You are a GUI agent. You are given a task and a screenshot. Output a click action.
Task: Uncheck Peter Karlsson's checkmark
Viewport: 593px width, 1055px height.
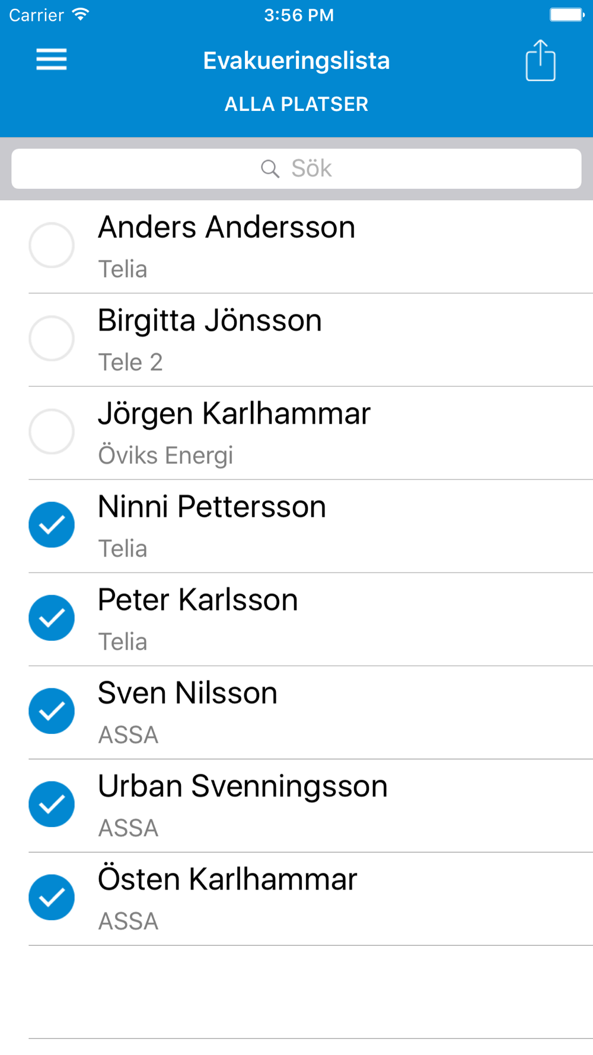[x=52, y=618]
